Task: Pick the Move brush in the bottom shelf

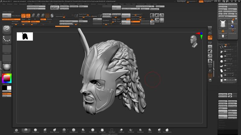Action: click(x=45, y=130)
